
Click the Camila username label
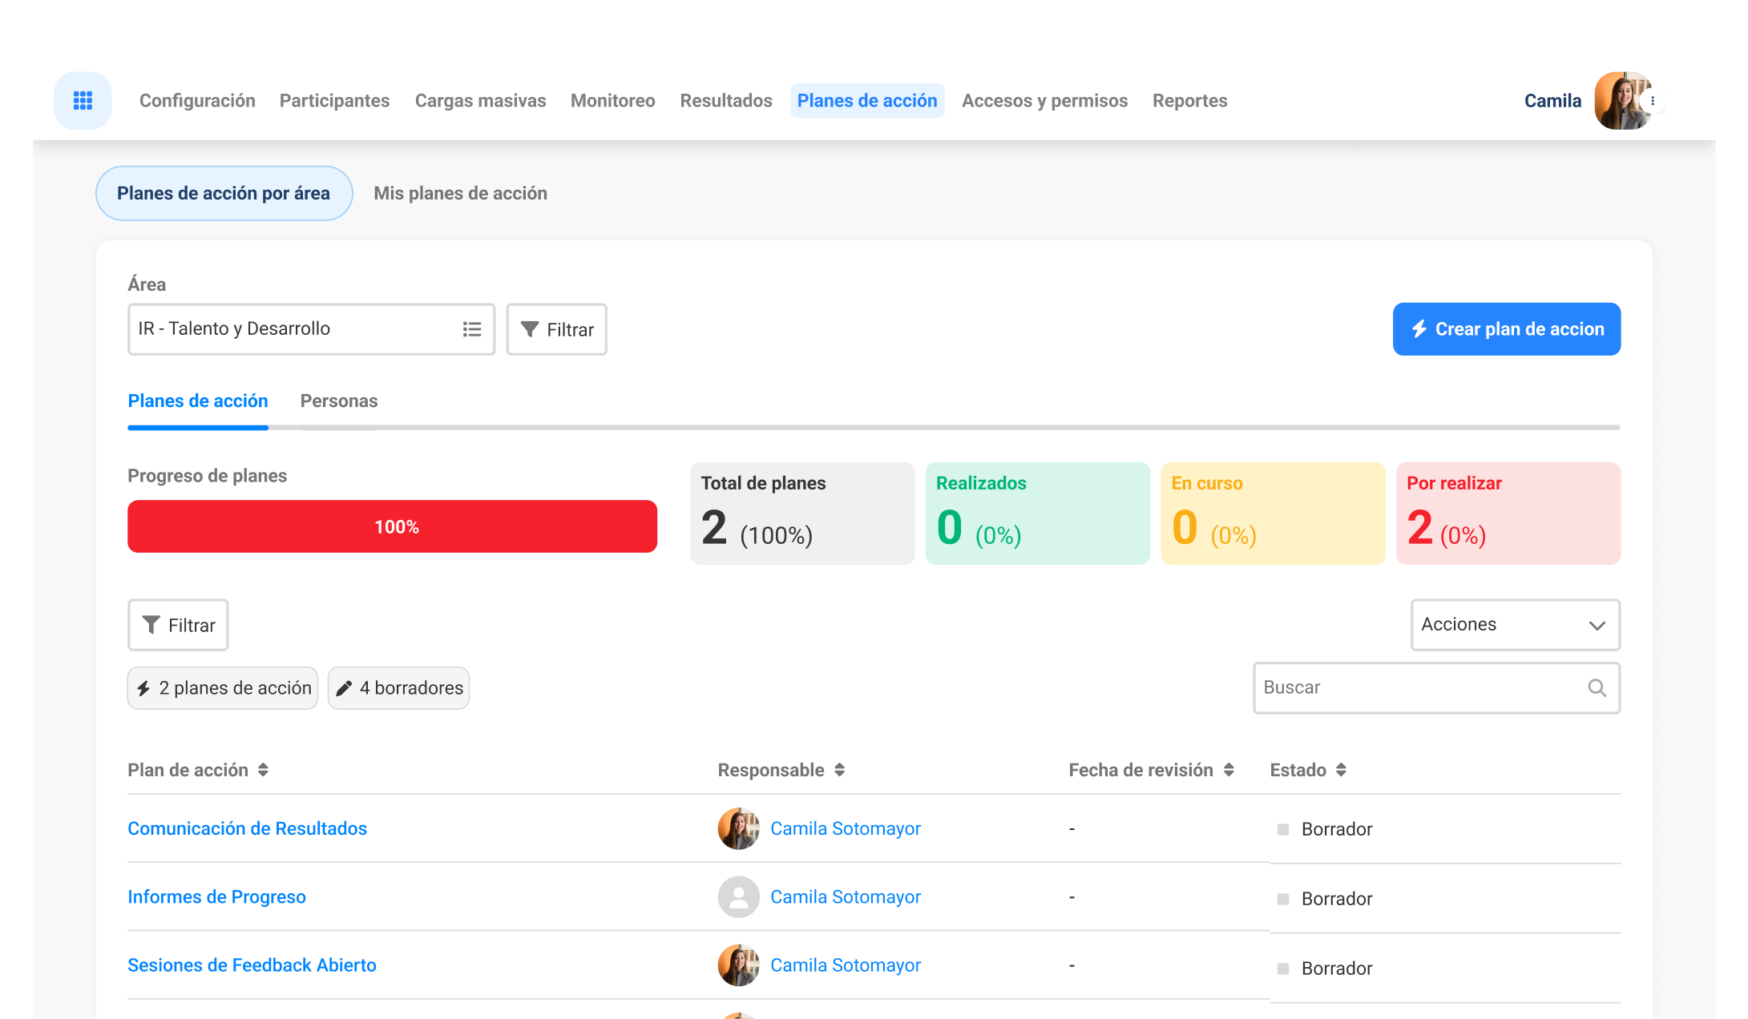(1552, 101)
